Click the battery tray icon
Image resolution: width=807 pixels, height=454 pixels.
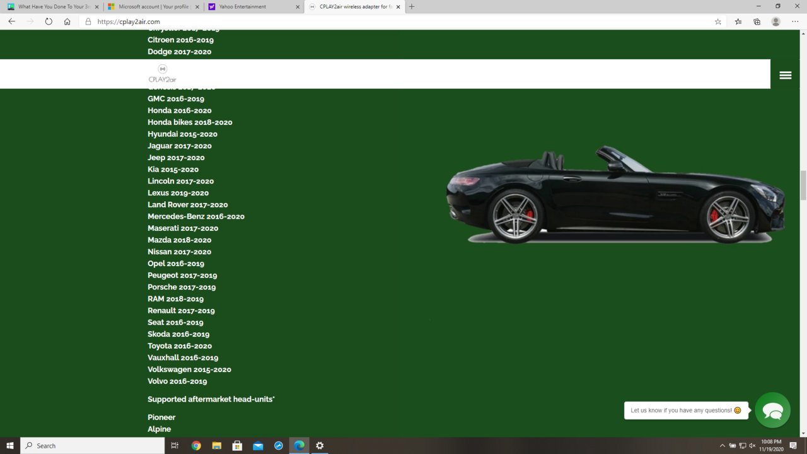[x=733, y=446]
